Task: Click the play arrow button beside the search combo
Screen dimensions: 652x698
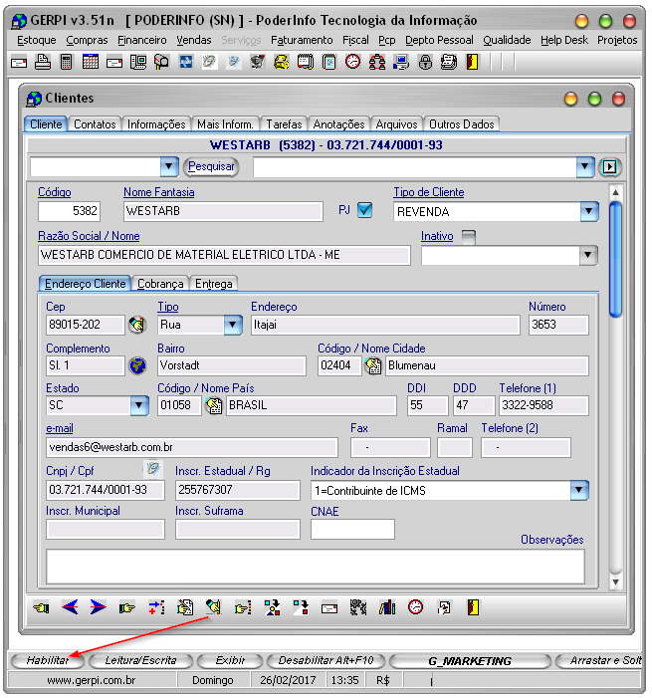Action: [610, 167]
